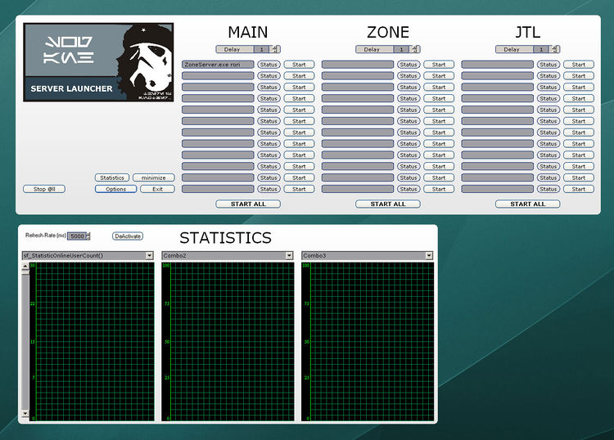The height and width of the screenshot is (440, 614).
Task: Check Status of ZoneServer.exe rori
Action: (269, 65)
